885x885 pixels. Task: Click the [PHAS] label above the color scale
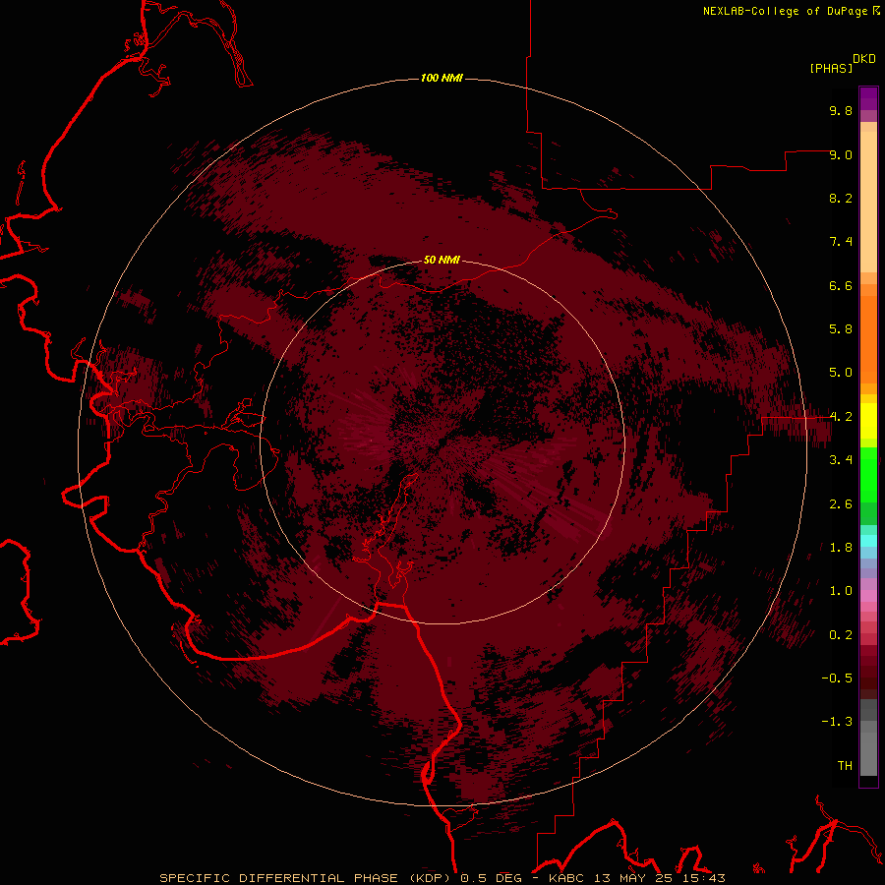(x=831, y=68)
